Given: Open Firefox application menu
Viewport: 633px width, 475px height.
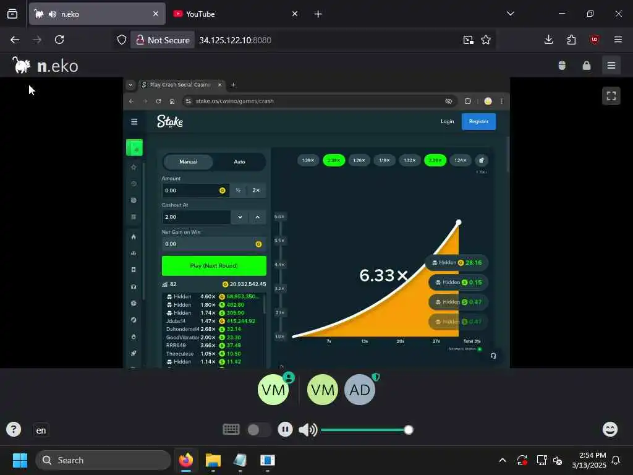Looking at the screenshot, I should pos(618,40).
